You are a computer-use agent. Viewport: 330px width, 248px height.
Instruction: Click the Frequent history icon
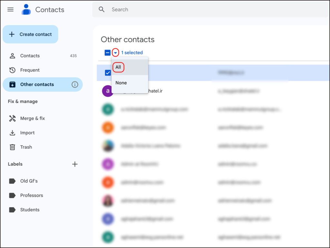click(12, 70)
